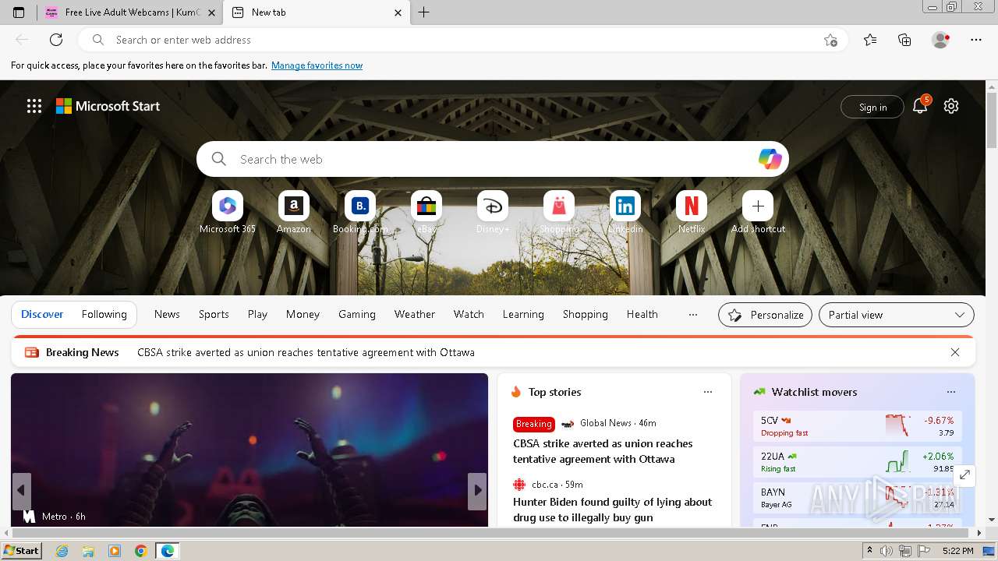Expand the Partial view dropdown
998x561 pixels.
click(897, 315)
